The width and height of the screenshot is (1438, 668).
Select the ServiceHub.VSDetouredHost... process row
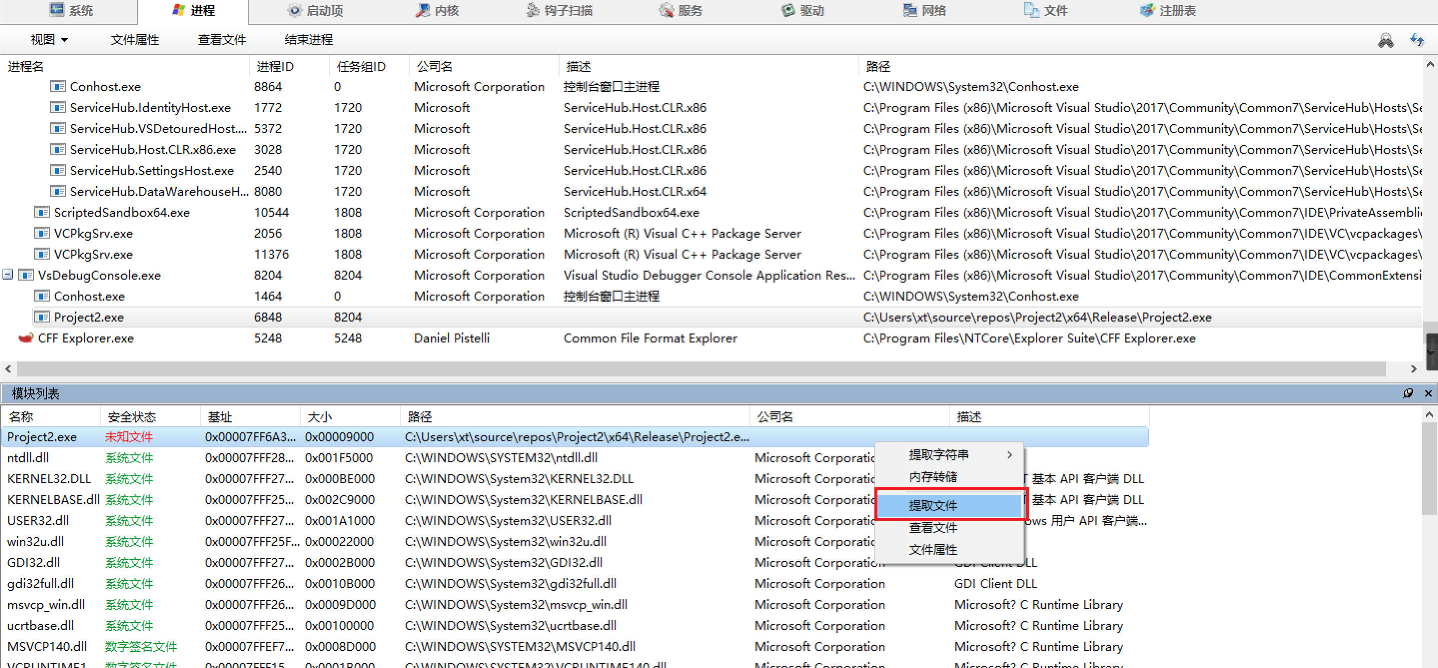tap(712, 128)
